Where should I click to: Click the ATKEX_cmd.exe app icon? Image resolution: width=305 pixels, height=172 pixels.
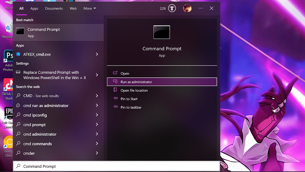click(x=18, y=54)
